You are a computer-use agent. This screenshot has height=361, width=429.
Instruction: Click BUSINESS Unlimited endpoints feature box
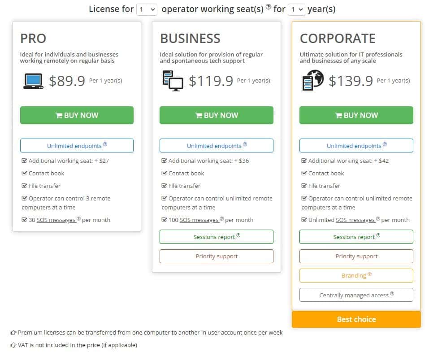pyautogui.click(x=217, y=146)
